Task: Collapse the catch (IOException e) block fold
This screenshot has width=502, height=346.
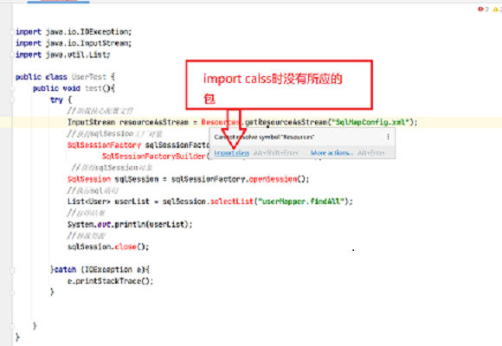Action: click(x=12, y=270)
